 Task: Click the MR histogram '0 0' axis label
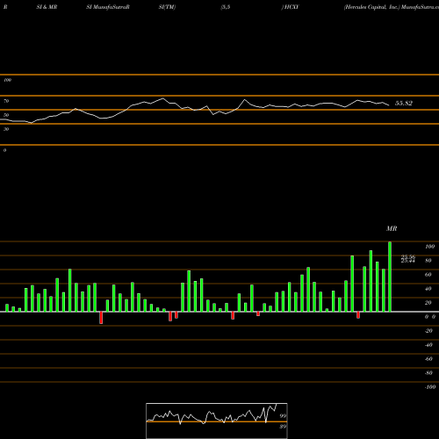pyautogui.click(x=430, y=317)
